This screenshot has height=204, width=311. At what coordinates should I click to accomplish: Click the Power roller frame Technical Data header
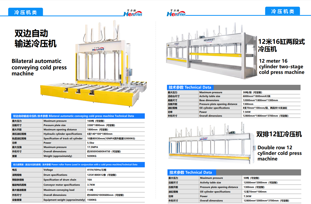[x=78, y=165]
